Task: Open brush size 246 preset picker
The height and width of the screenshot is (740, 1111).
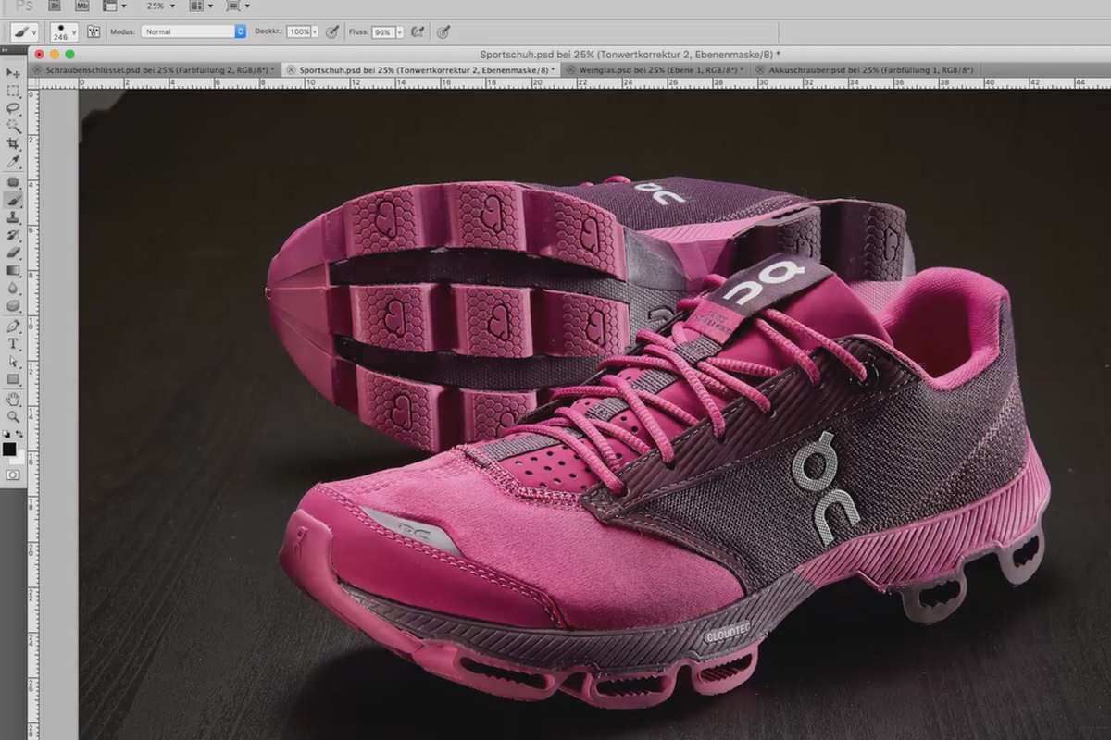Action: [x=63, y=31]
